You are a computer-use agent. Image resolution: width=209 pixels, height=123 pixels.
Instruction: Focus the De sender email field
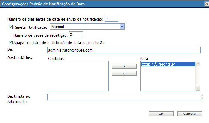pos(123,50)
